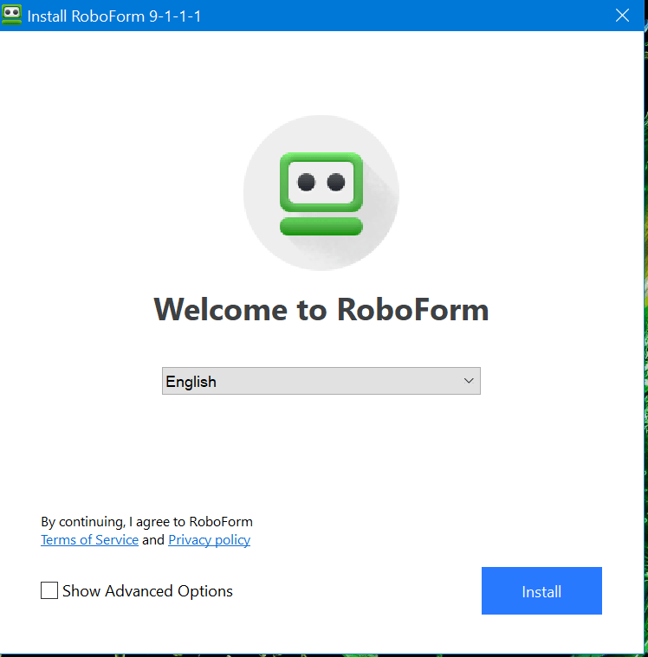Click the large RoboForm robot logo
The height and width of the screenshot is (657, 648).
click(x=321, y=193)
